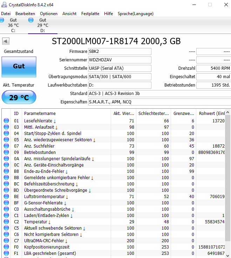Click status orb of Luftstromtemperatur row

click(6, 196)
